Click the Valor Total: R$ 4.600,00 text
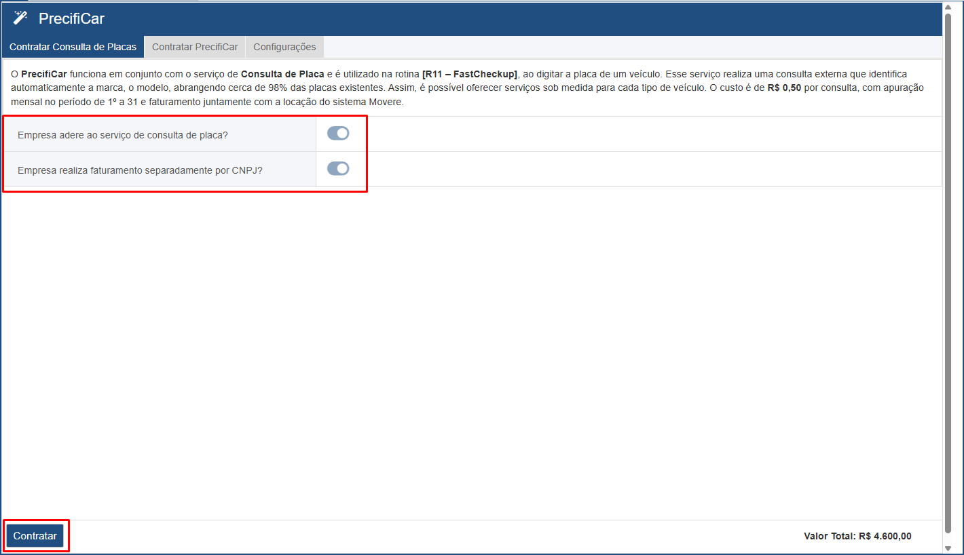The height and width of the screenshot is (555, 964). (x=857, y=536)
